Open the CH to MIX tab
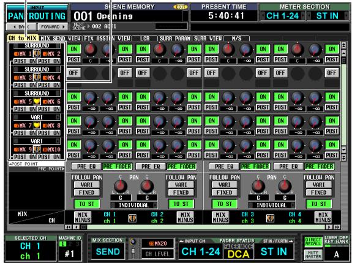 [23, 38]
